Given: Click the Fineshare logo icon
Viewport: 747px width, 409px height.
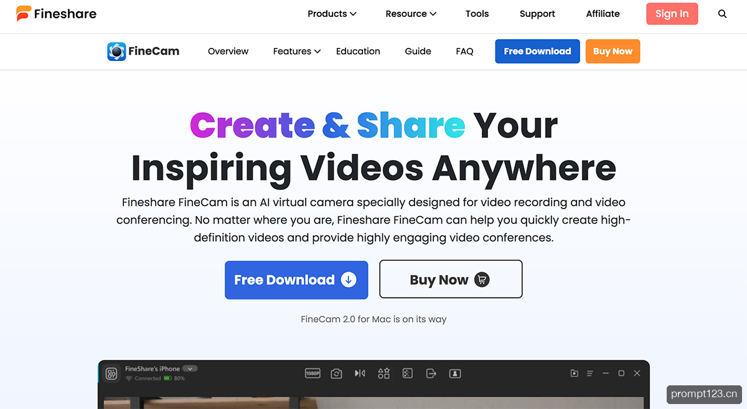Looking at the screenshot, I should click(x=24, y=14).
